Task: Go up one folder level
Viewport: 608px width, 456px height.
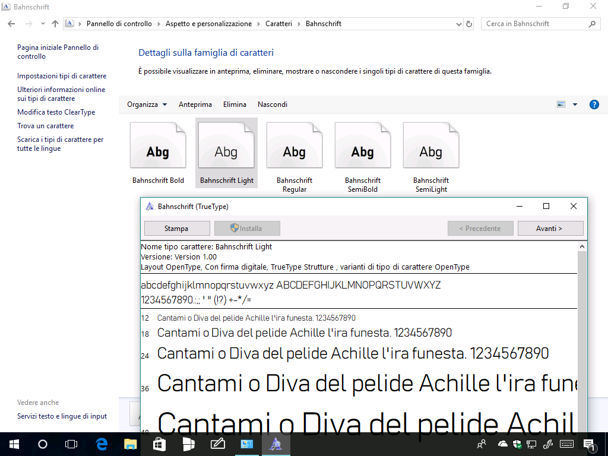Action: click(55, 24)
